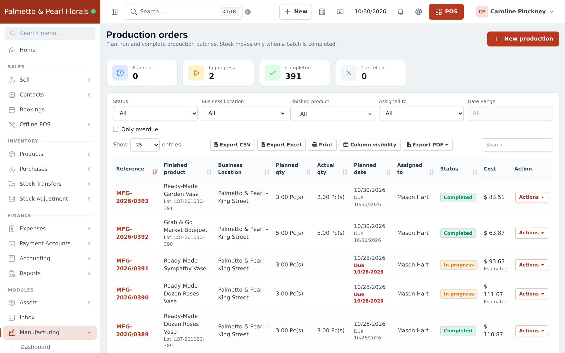This screenshot has height=353, width=565.
Task: Enable the Only overdue checkbox
Action: (x=116, y=129)
